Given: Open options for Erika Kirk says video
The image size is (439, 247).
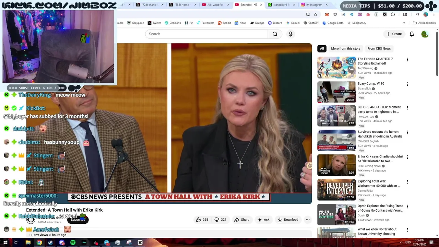Looking at the screenshot, I should click(407, 157).
